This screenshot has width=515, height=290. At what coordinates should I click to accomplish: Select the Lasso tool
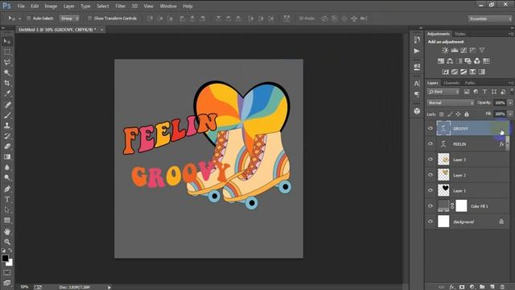[7, 63]
